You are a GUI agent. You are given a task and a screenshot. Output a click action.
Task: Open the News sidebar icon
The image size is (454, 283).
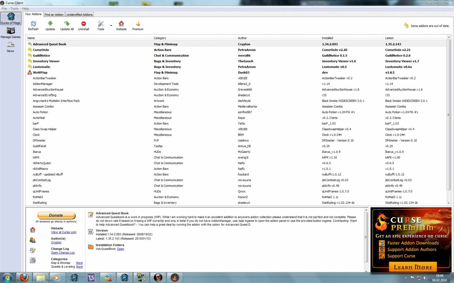point(11,45)
